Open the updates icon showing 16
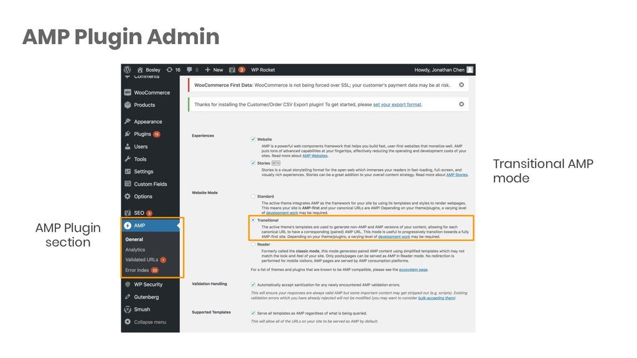Image resolution: width=637 pixels, height=358 pixels. [x=169, y=70]
